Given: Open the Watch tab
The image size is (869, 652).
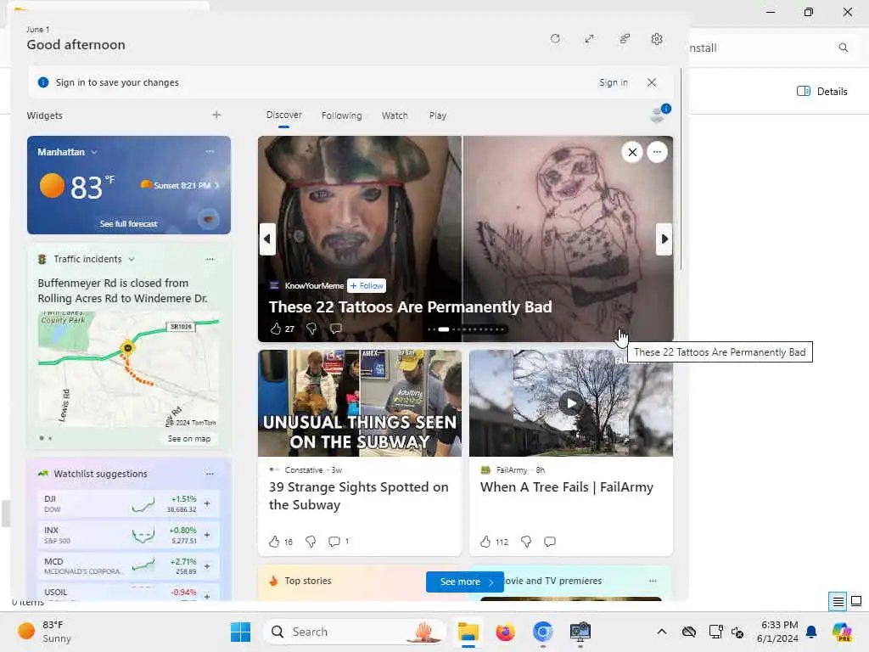Looking at the screenshot, I should coord(395,115).
